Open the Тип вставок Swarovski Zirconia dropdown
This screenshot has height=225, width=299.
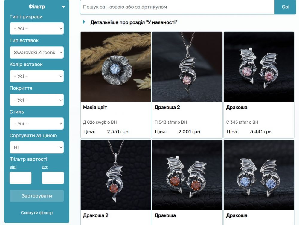pyautogui.click(x=36, y=52)
